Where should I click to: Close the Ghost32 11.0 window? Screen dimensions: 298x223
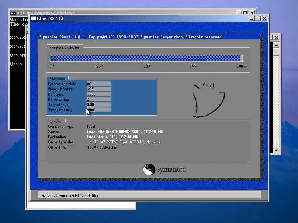tap(264, 19)
